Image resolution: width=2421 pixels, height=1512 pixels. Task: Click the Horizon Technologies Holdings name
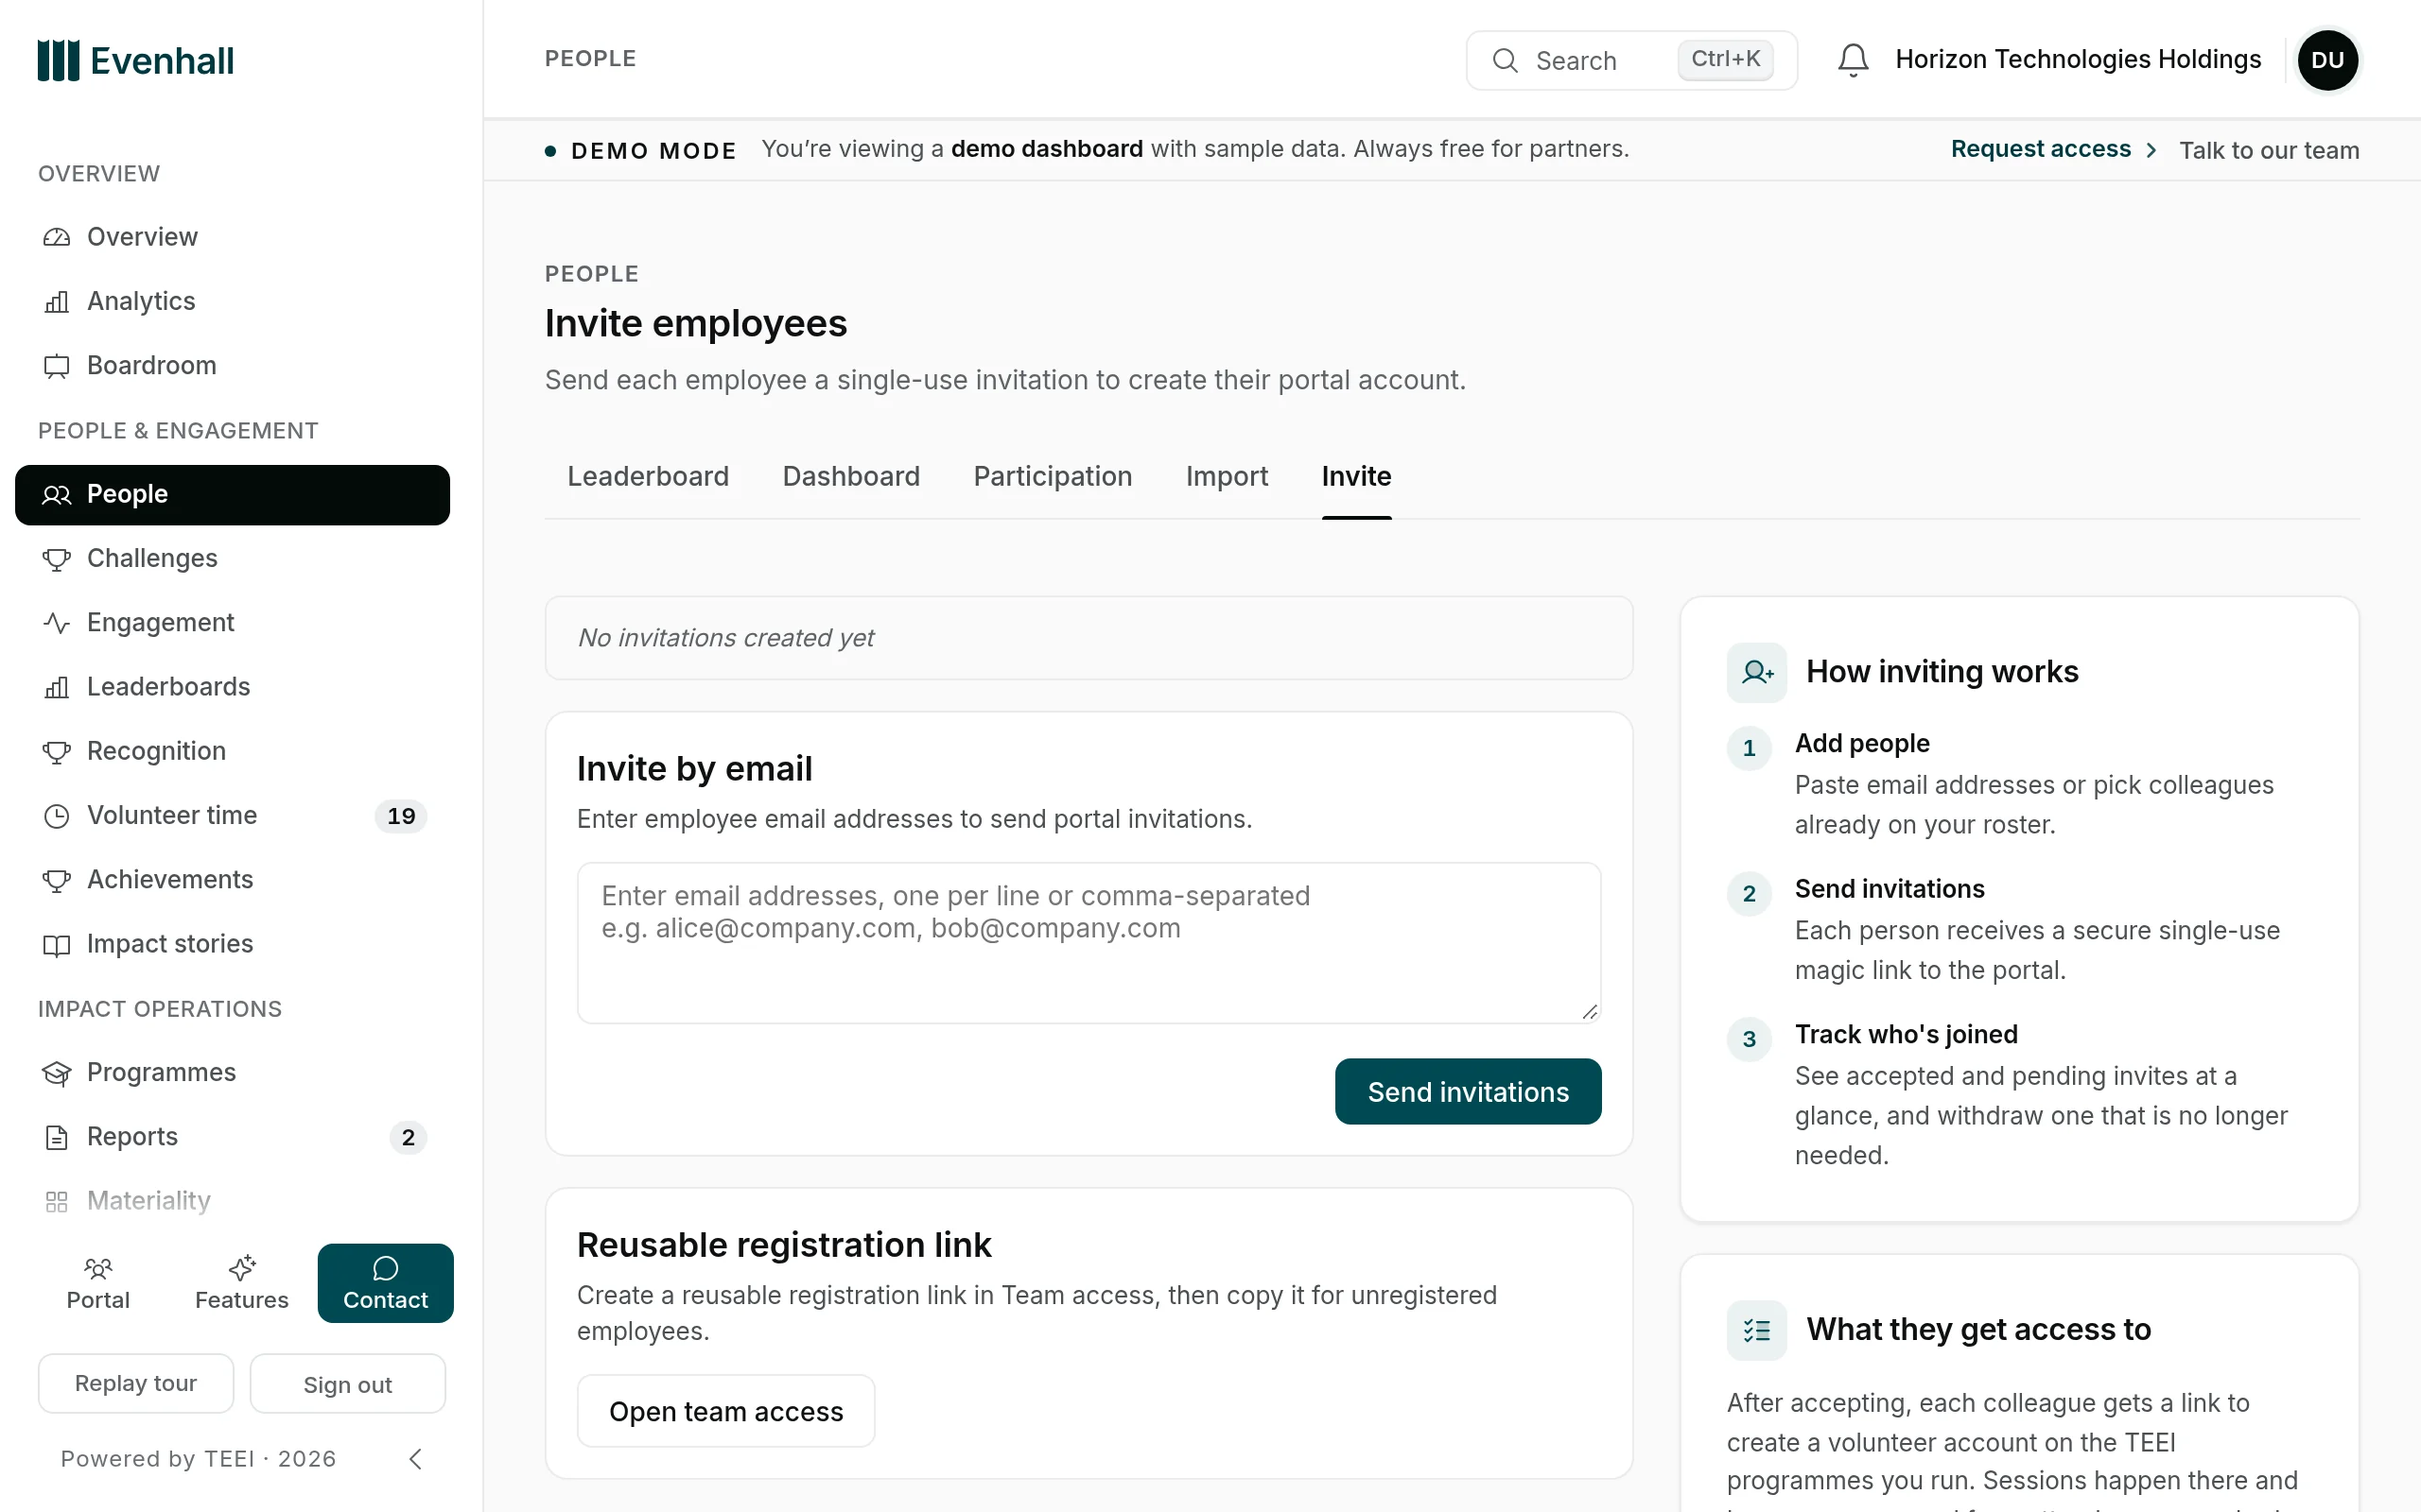(x=2078, y=60)
